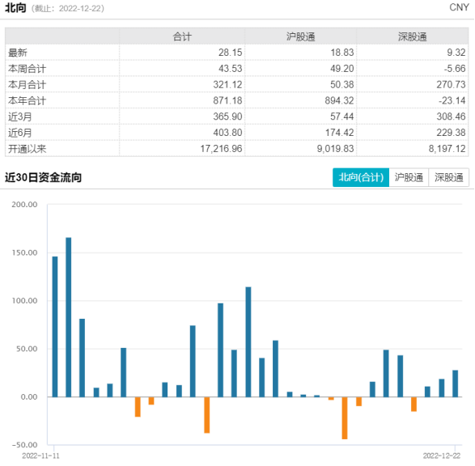Image resolution: width=475 pixels, height=466 pixels.
Task: Click the value 50.38 in the table
Action: click(342, 84)
